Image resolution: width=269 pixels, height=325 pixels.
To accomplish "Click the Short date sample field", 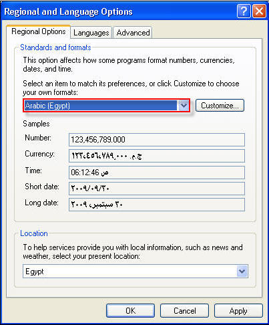I will [x=157, y=189].
